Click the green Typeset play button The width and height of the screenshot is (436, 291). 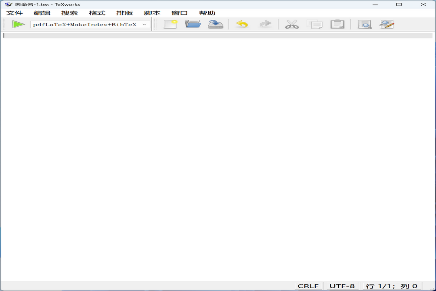(18, 24)
